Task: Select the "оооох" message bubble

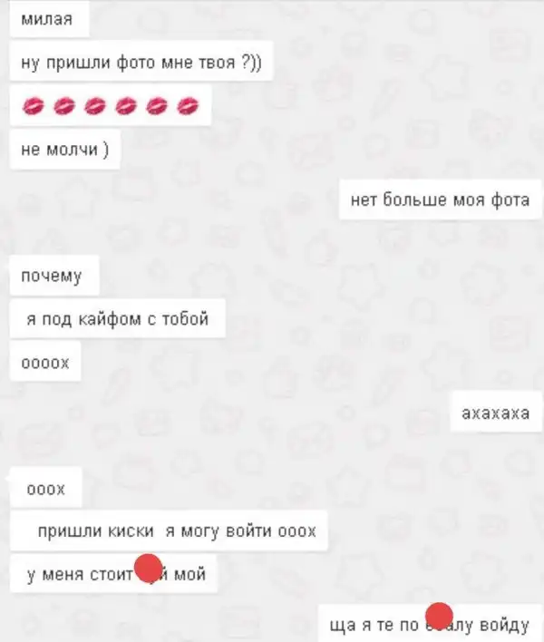Action: tap(45, 362)
